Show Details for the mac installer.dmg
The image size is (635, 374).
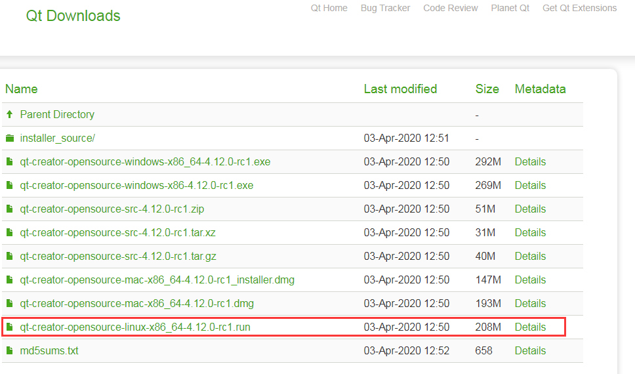(x=530, y=280)
